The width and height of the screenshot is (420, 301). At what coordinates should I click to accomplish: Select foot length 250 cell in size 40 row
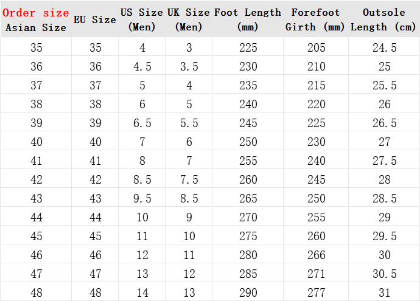(x=248, y=142)
